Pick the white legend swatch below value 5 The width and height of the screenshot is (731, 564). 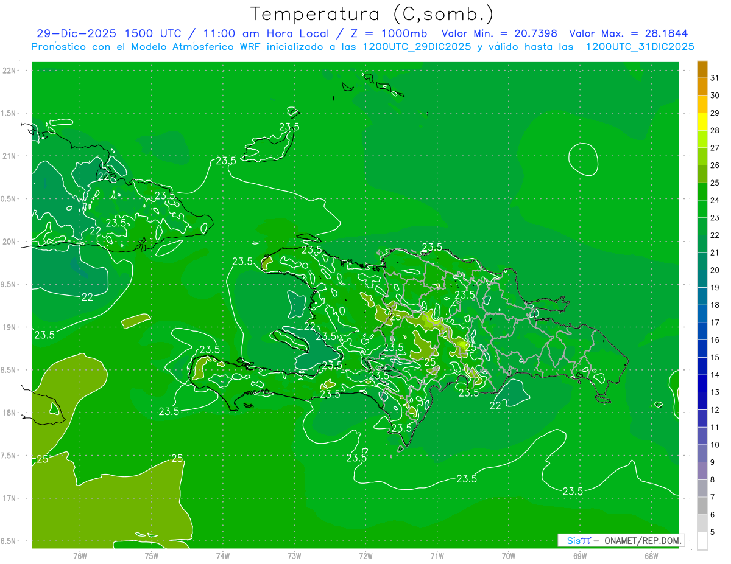[x=702, y=540]
